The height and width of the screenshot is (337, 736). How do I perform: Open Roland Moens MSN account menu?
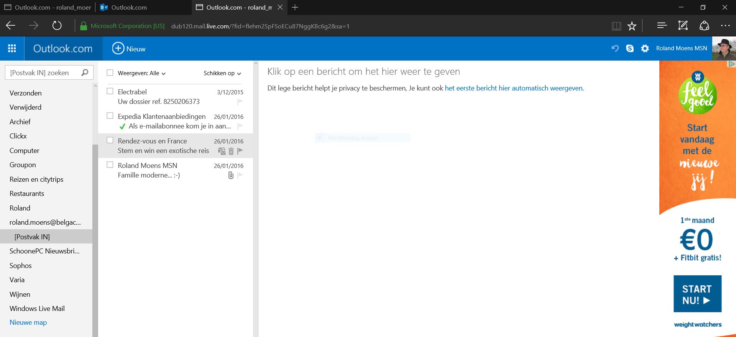[x=682, y=48]
